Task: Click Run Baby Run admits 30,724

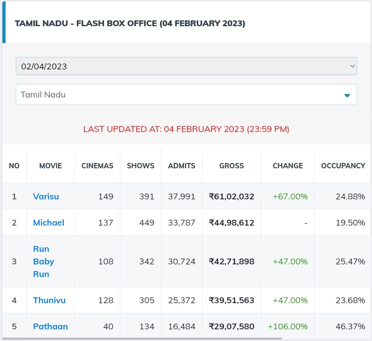Action: pos(182,261)
